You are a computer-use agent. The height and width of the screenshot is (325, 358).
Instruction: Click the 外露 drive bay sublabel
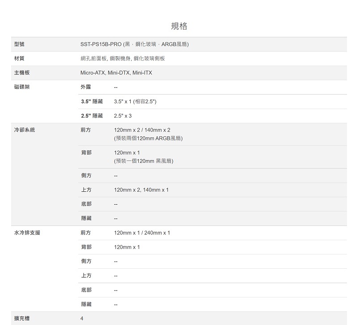86,87
